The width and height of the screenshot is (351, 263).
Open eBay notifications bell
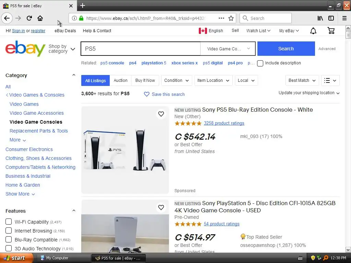click(x=313, y=30)
